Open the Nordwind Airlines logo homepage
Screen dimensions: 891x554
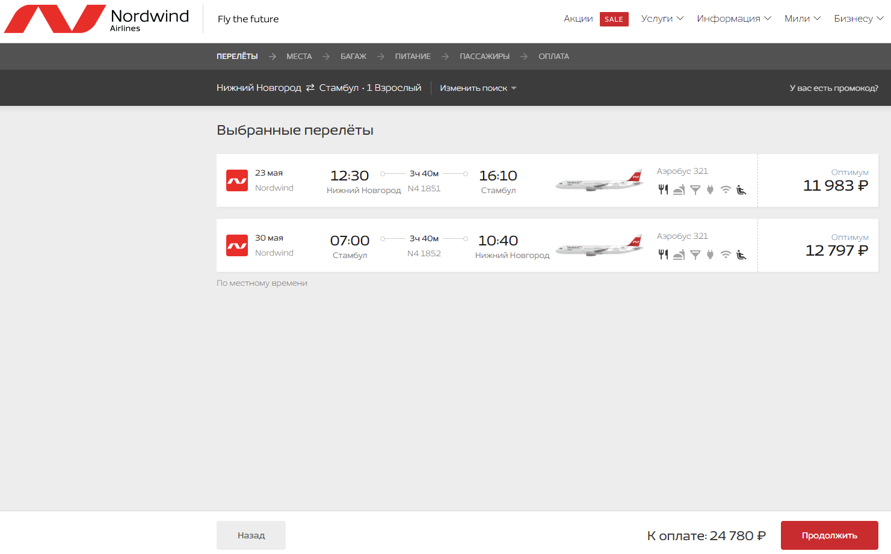tap(97, 19)
